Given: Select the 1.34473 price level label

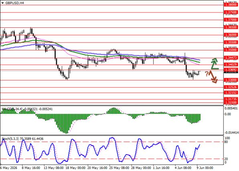Looking at the screenshot, I should pyautogui.click(x=231, y=58).
